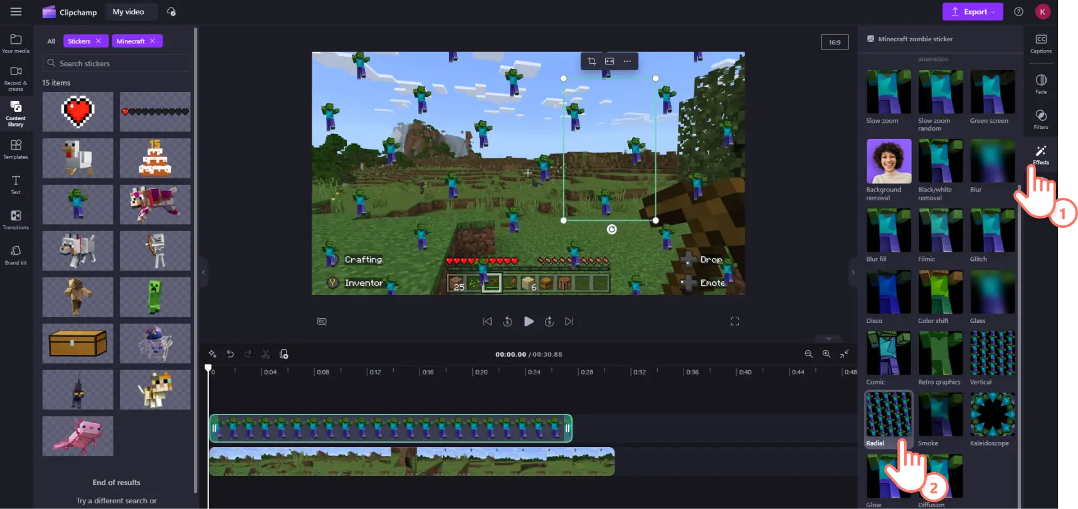Open Fade panel on right sidebar
This screenshot has width=1078, height=509.
[x=1041, y=84]
